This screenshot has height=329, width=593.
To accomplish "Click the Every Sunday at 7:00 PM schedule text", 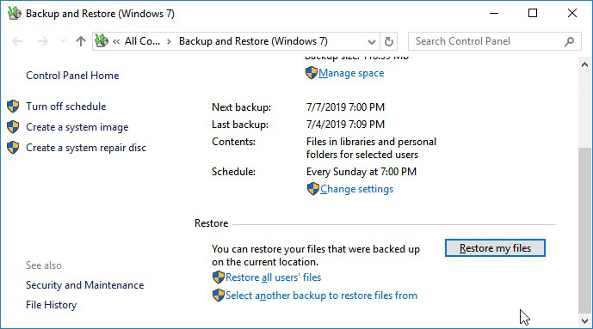I will [x=361, y=172].
